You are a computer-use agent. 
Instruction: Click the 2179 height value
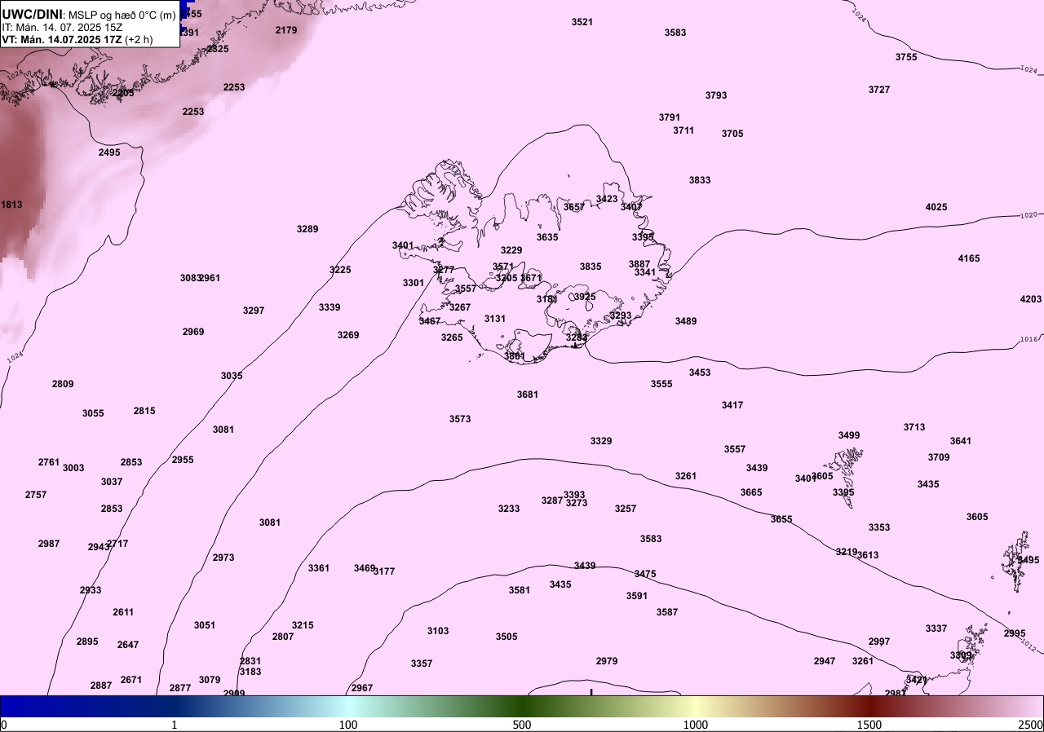point(286,30)
